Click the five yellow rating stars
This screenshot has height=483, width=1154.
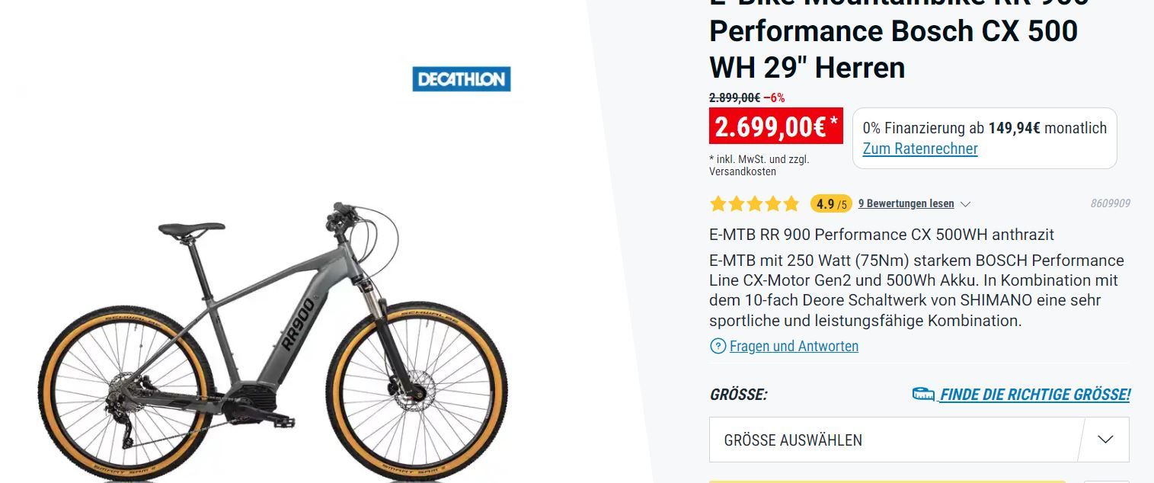pyautogui.click(x=754, y=203)
